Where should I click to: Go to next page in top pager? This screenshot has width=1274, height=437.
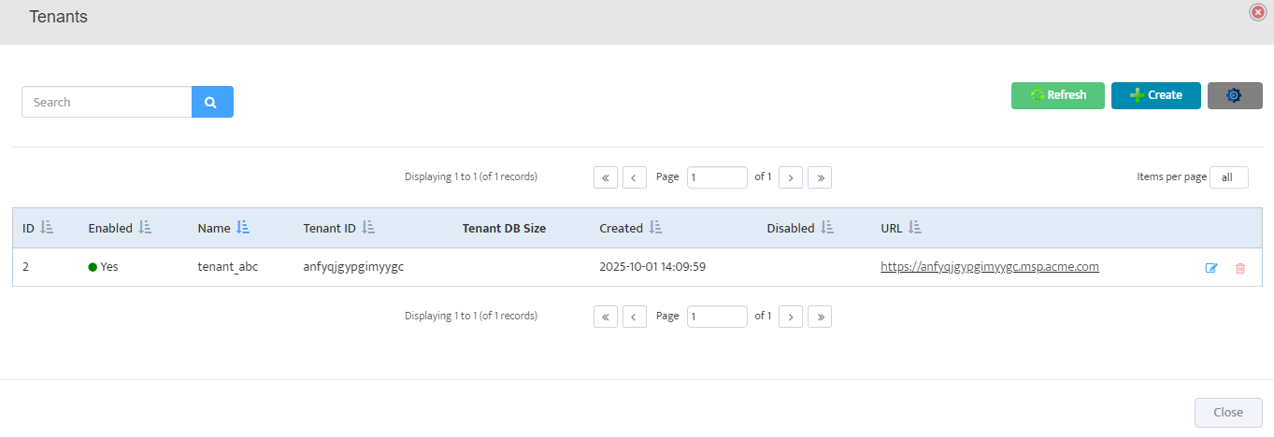tap(791, 177)
